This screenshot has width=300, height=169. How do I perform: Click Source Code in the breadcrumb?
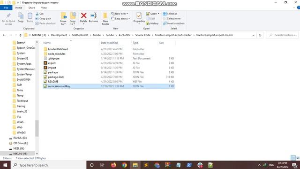coord(142,35)
